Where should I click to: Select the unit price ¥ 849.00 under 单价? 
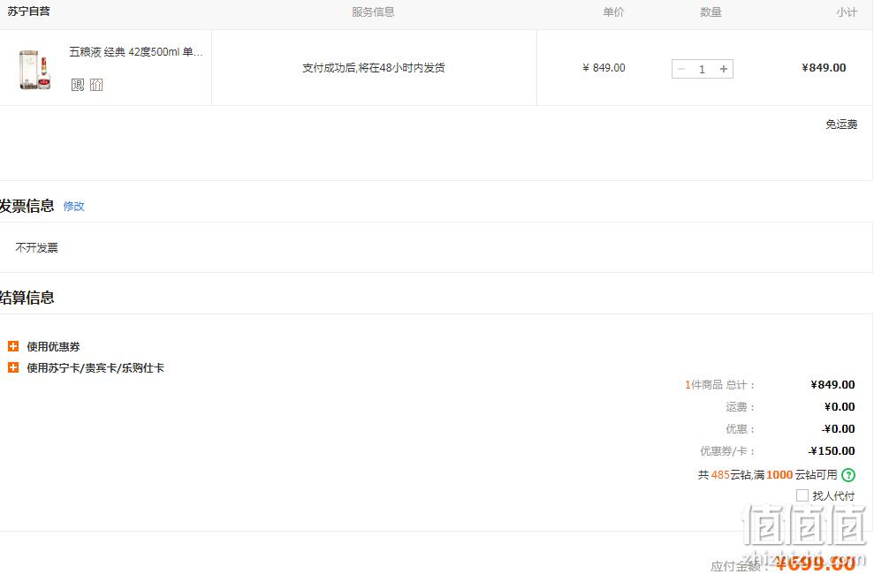[604, 68]
